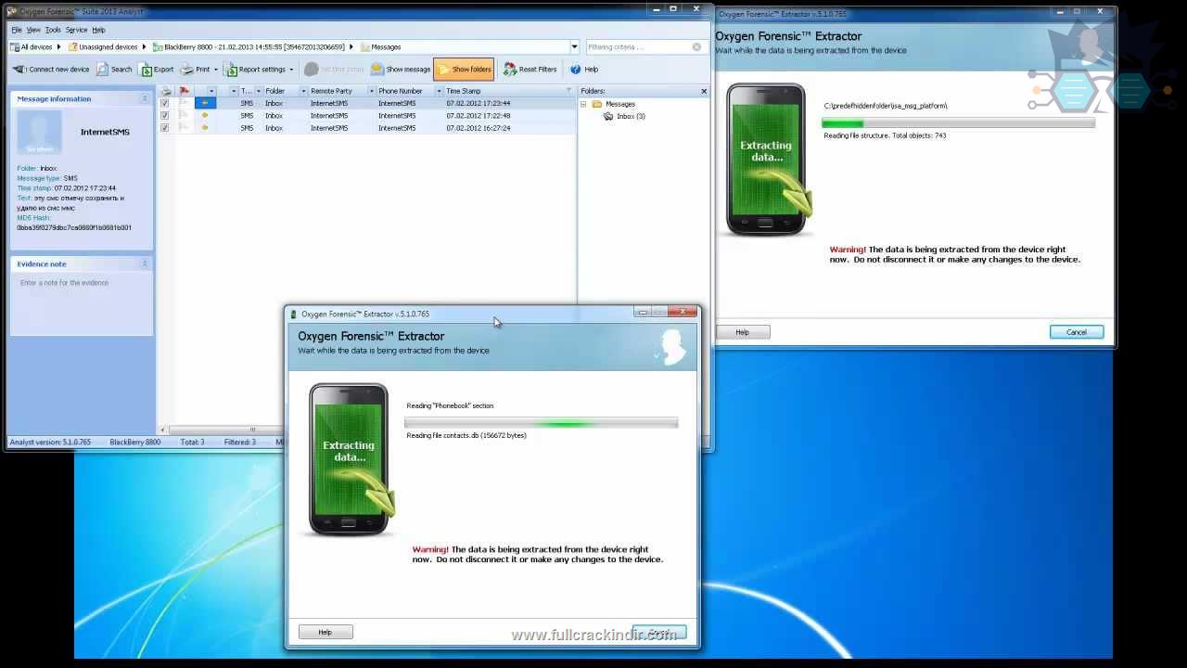The image size is (1187, 668).
Task: Click the Messages folder in Folders tree
Action: [614, 104]
